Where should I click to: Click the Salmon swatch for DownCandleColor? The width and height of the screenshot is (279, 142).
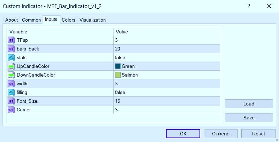point(118,75)
